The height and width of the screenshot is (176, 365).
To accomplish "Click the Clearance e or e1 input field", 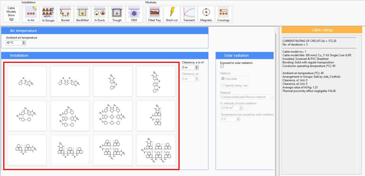I will click(x=188, y=67).
